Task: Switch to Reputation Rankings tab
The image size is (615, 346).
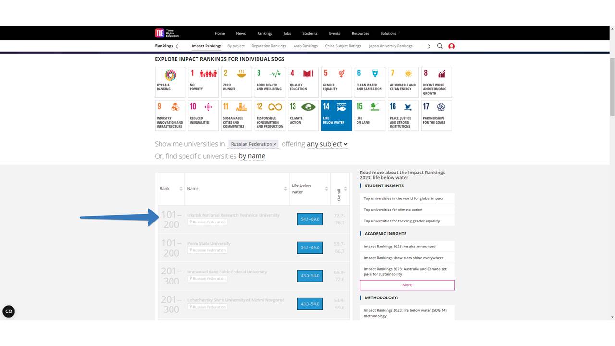Action: [x=269, y=46]
